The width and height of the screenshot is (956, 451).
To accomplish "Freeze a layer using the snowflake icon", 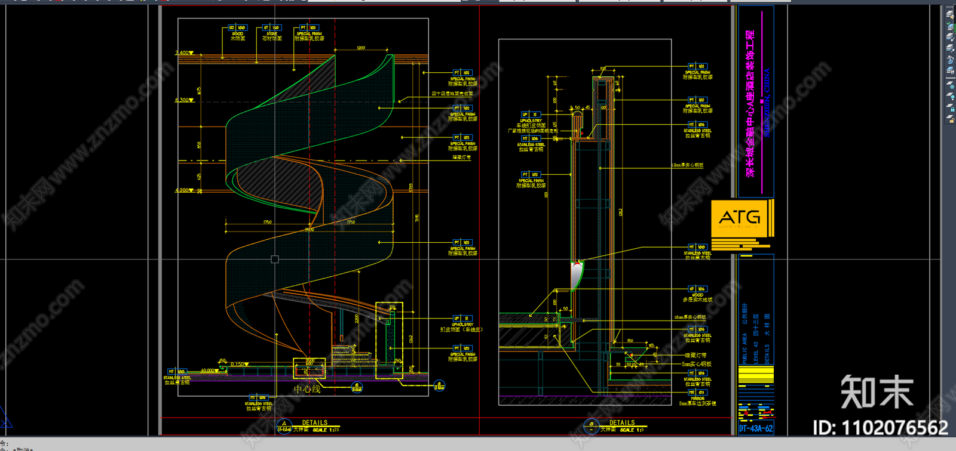I will (x=950, y=85).
